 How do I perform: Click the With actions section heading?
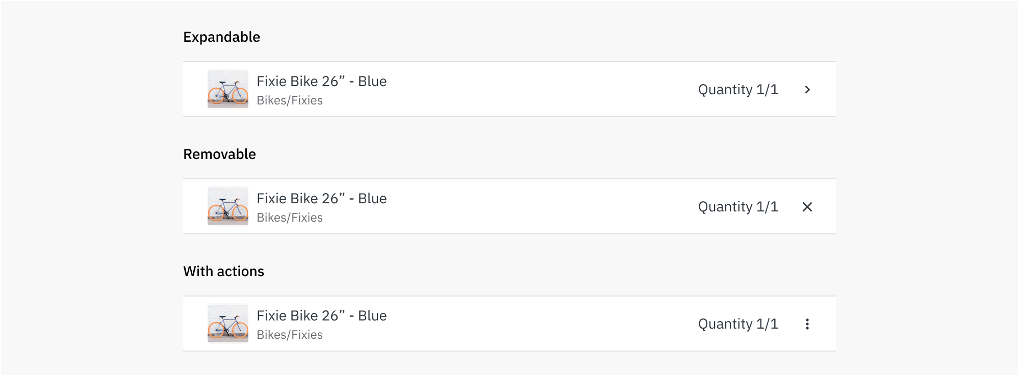[x=224, y=272]
